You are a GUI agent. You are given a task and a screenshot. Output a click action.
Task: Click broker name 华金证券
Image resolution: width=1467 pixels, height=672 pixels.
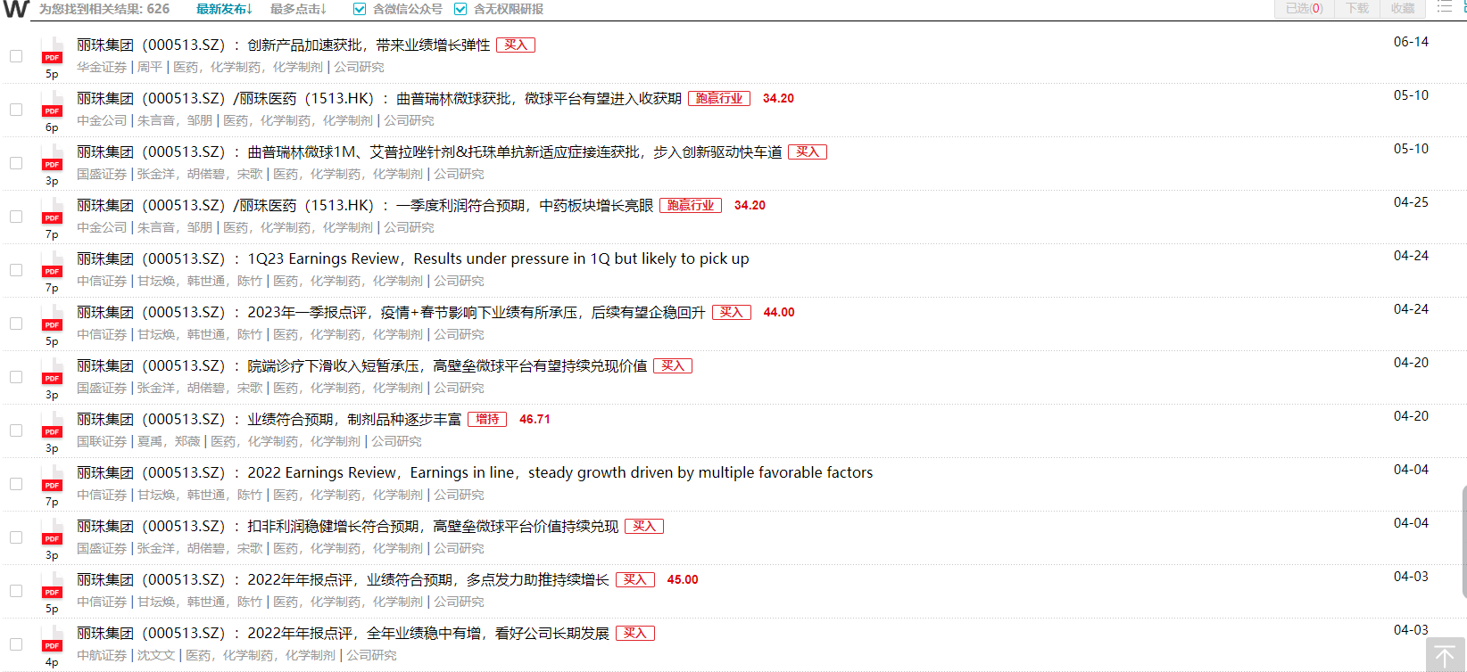pyautogui.click(x=102, y=67)
